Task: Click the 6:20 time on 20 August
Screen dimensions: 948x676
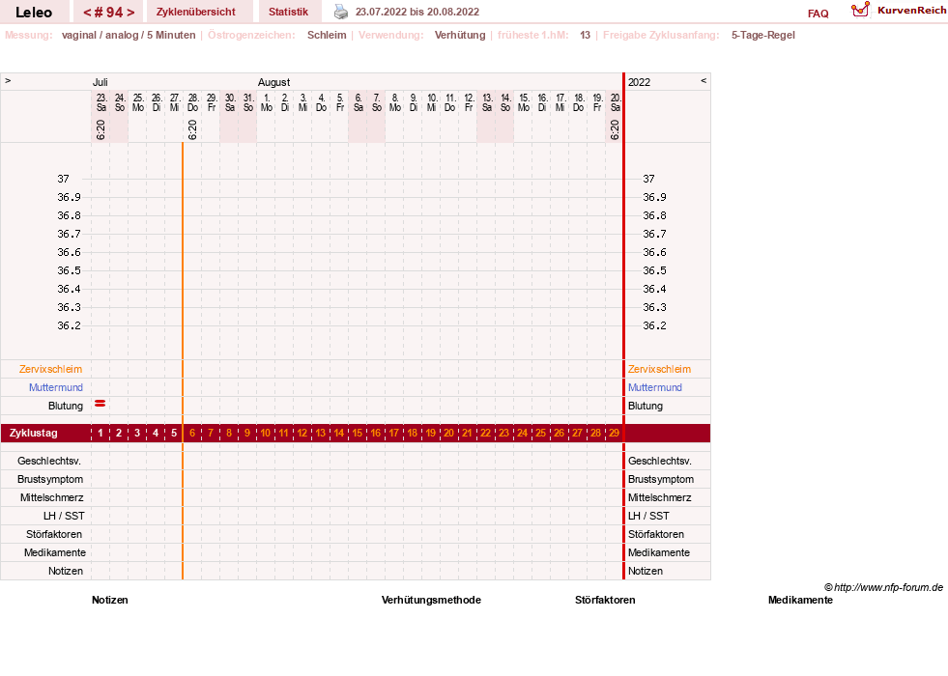Action: 615,129
